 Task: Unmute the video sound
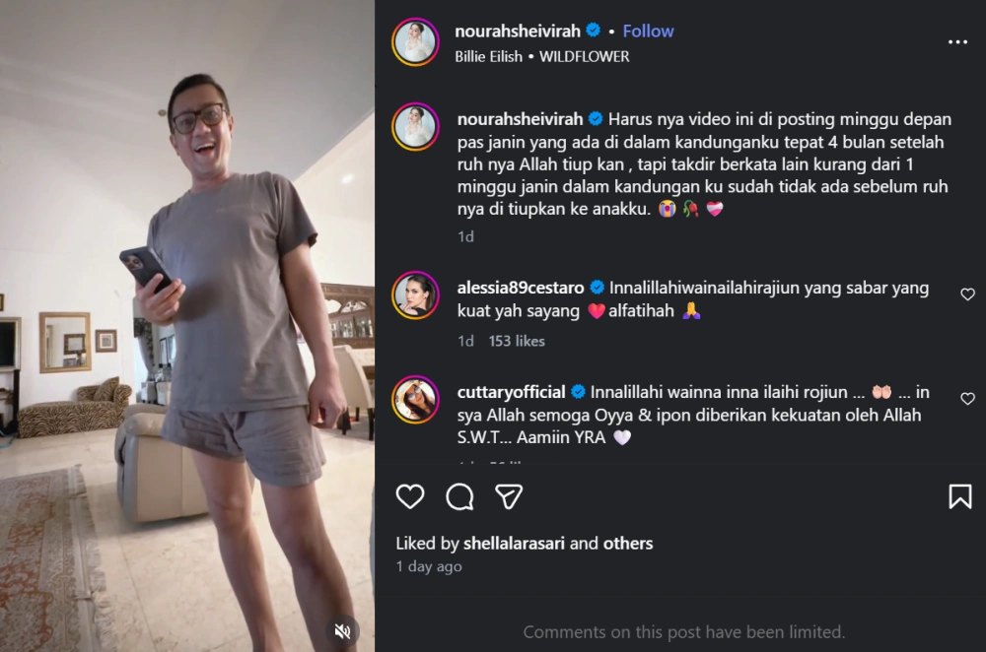[x=343, y=631]
